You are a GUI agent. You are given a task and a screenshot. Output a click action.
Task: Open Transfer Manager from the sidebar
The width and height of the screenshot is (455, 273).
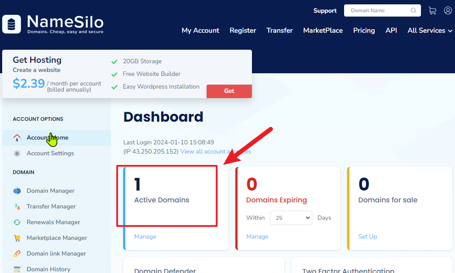pos(51,207)
